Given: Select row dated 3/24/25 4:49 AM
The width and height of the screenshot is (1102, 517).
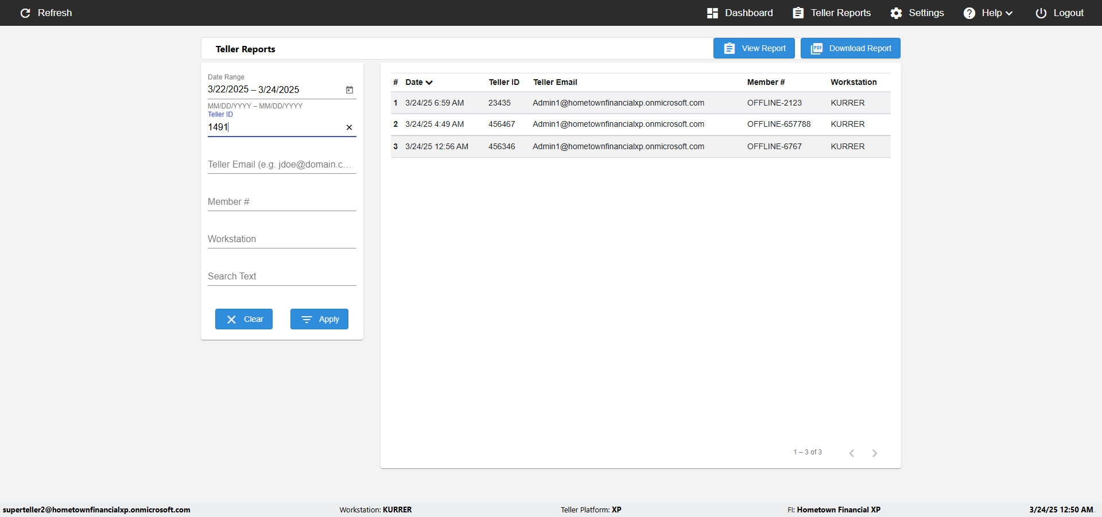Looking at the screenshot, I should pyautogui.click(x=641, y=125).
